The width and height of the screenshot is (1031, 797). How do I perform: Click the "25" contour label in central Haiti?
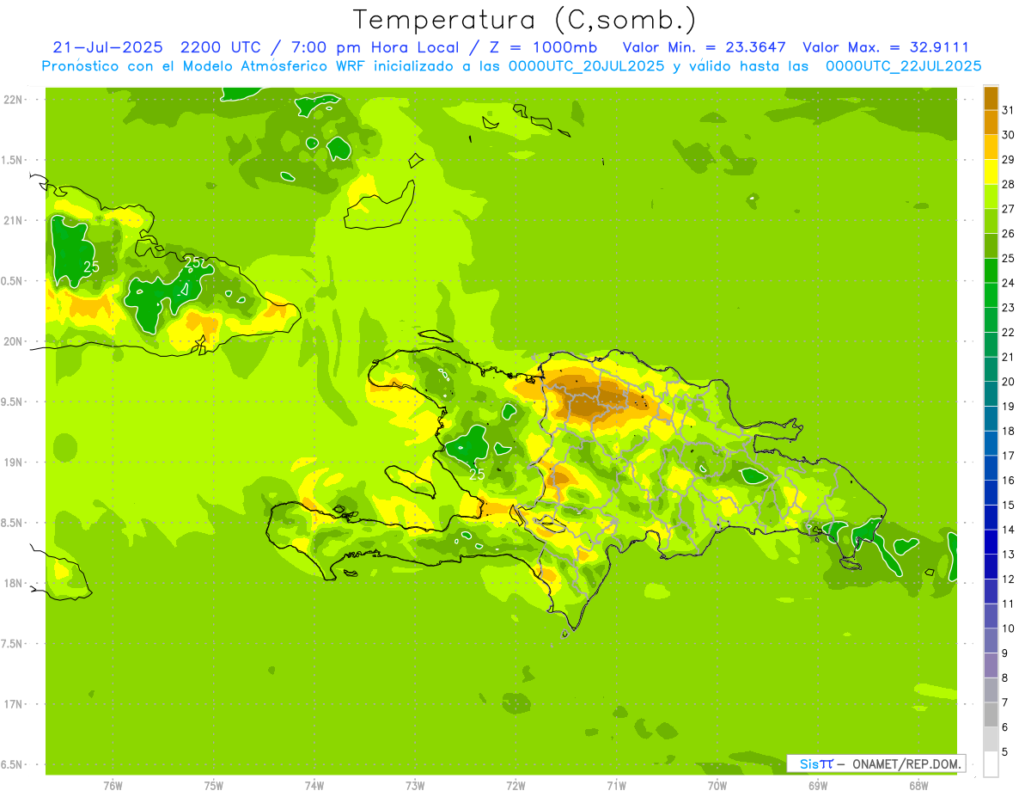click(478, 474)
